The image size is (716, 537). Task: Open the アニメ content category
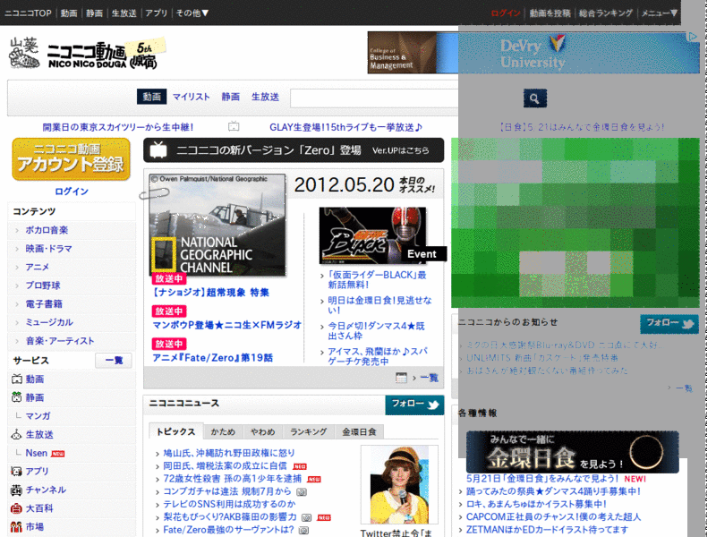click(38, 267)
